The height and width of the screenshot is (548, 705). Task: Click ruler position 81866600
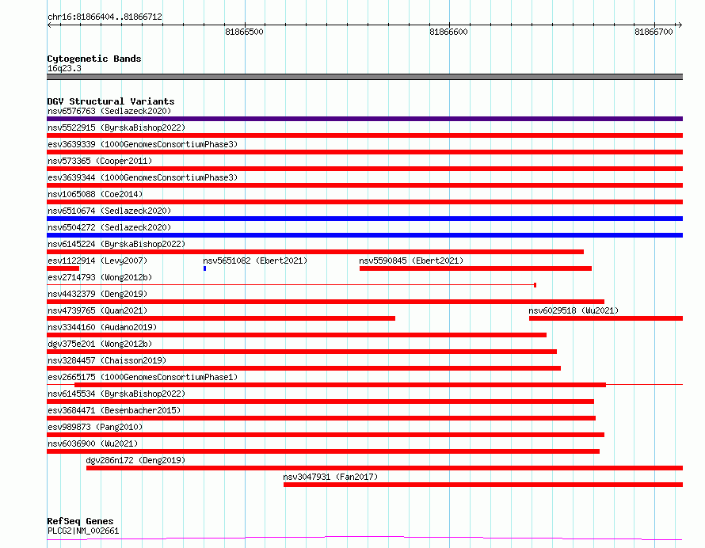point(448,32)
